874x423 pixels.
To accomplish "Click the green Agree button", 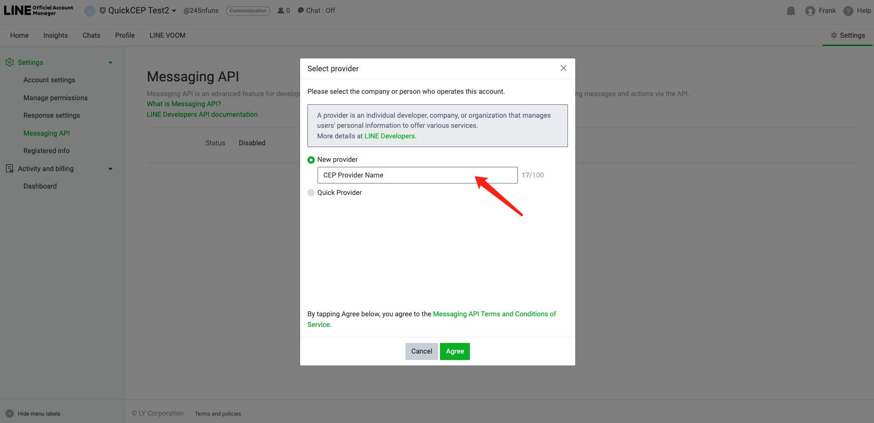I will pyautogui.click(x=455, y=351).
